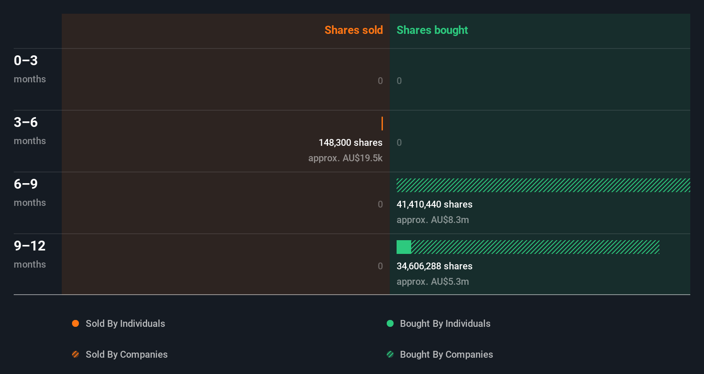Click the 0–3 months row label
The height and width of the screenshot is (374, 704).
(x=30, y=69)
